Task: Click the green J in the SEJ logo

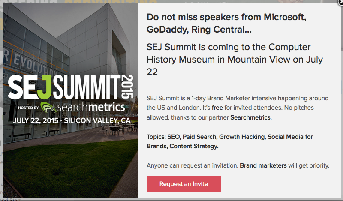Action: click(48, 87)
